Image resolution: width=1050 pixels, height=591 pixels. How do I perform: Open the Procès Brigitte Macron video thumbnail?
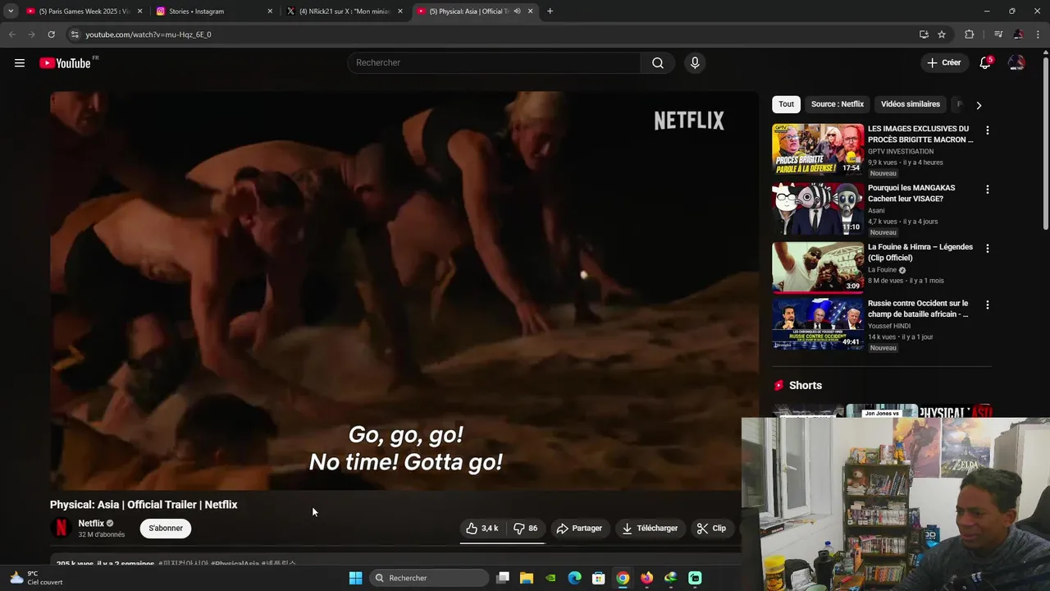[x=818, y=149]
